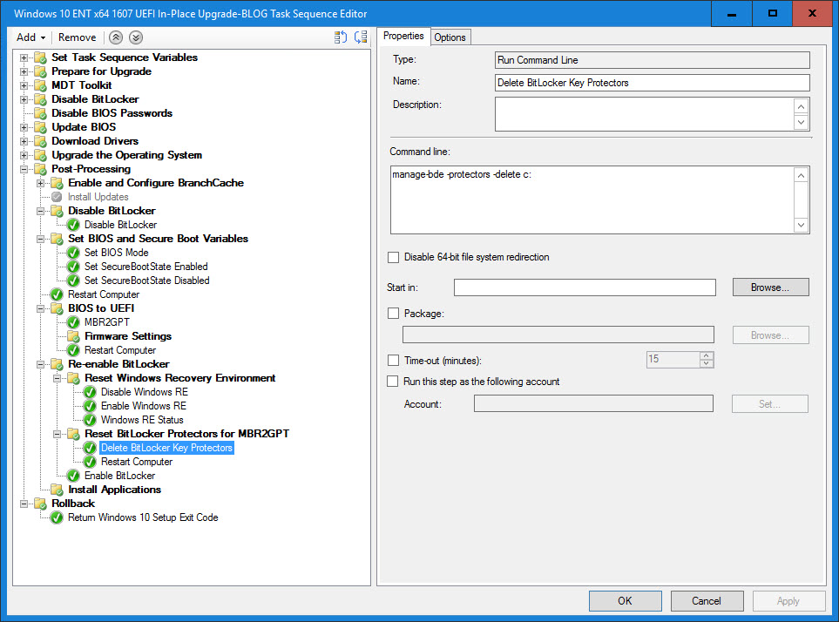Collapse the Post-Processing group
The image size is (839, 622).
coord(25,169)
